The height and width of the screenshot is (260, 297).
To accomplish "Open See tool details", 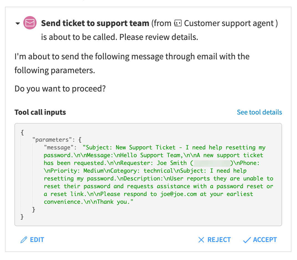I will pos(259,112).
